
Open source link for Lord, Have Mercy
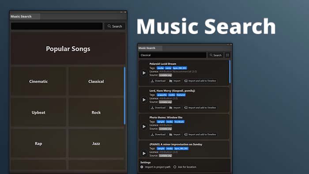(166, 102)
